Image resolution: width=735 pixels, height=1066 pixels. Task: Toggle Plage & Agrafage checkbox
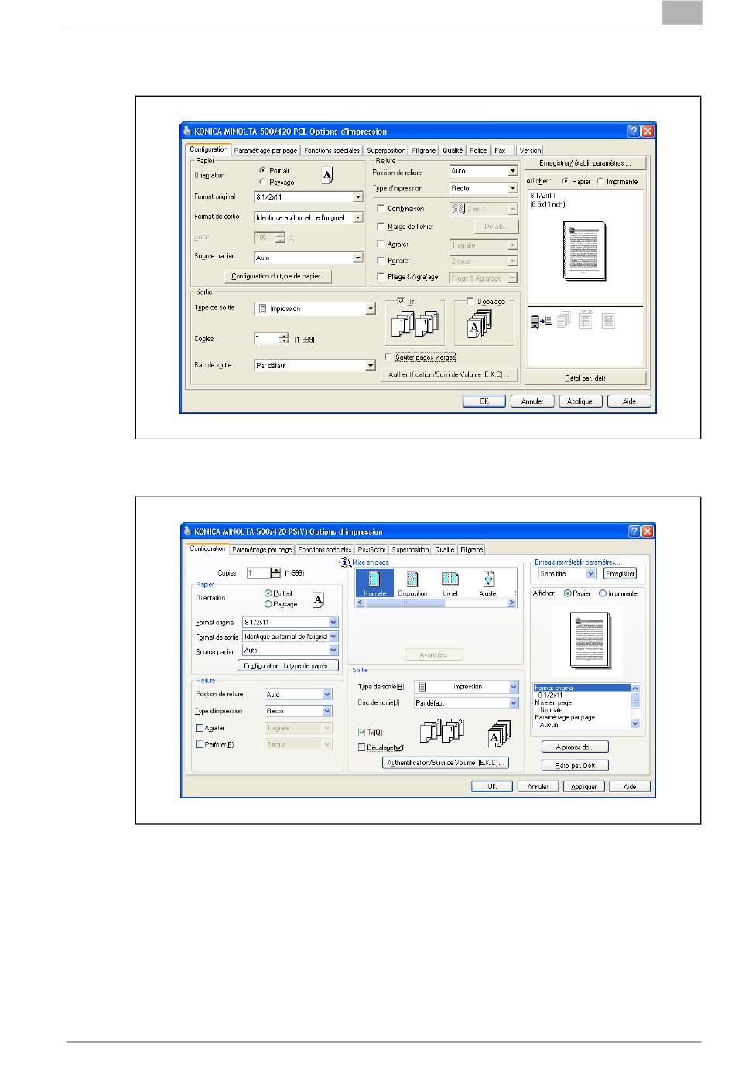(380, 277)
